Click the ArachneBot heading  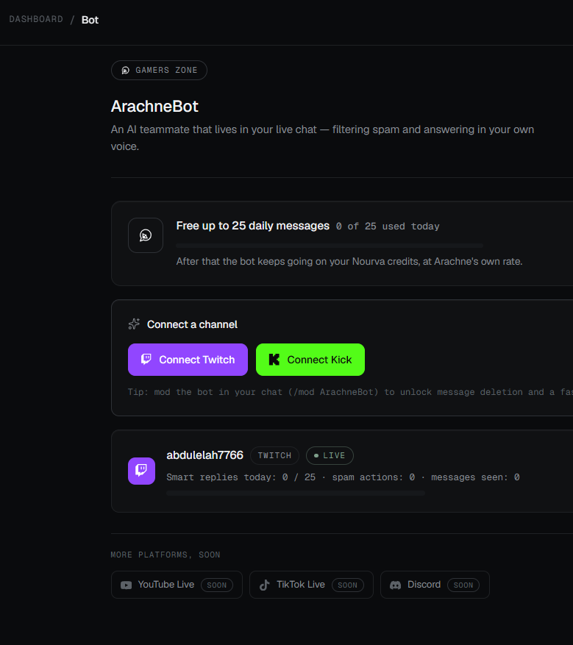click(154, 107)
